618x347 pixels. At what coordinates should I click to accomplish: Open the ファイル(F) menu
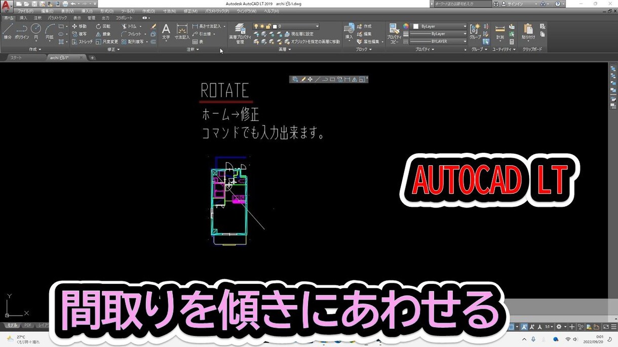[x=25, y=11]
